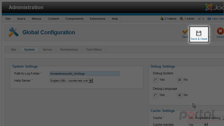Click the 1 Admin link text
This screenshot has height=126, width=224.
189,19
